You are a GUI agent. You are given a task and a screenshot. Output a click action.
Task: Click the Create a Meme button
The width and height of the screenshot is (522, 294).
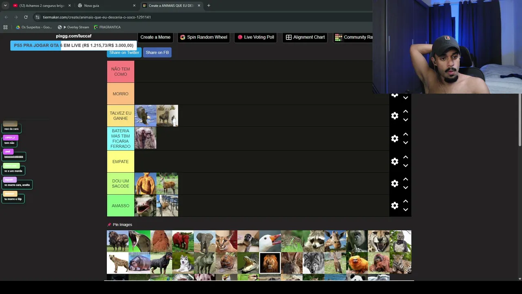[155, 37]
